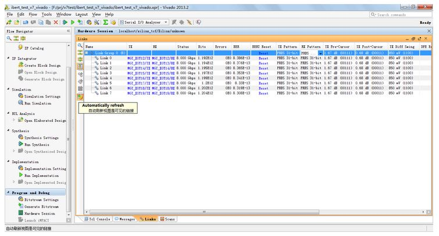Collapse the Program and Debug section
The image size is (439, 236).
(8, 192)
